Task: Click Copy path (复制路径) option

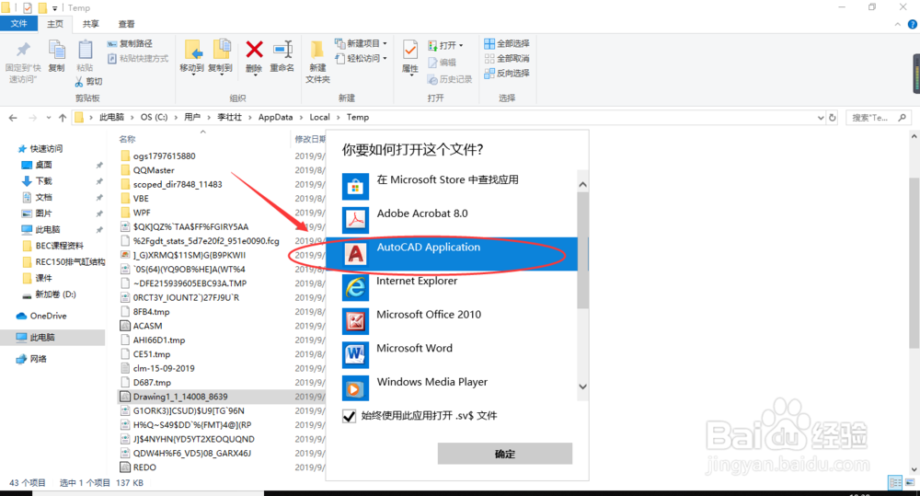Action: click(130, 43)
